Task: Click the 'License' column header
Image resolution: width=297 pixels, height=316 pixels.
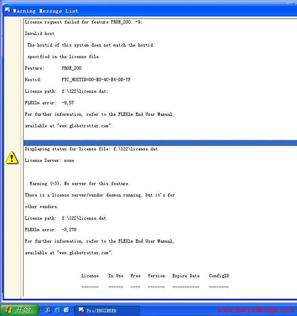Action: tap(90, 276)
